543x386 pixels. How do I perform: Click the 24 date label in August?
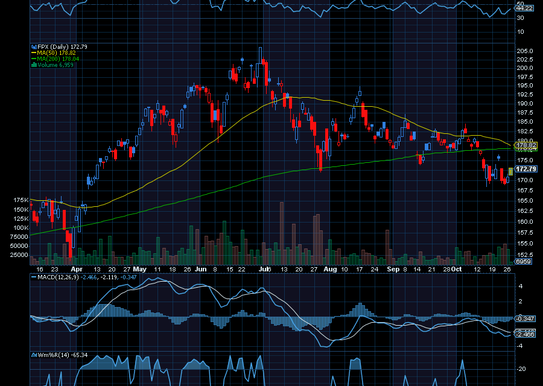374,270
